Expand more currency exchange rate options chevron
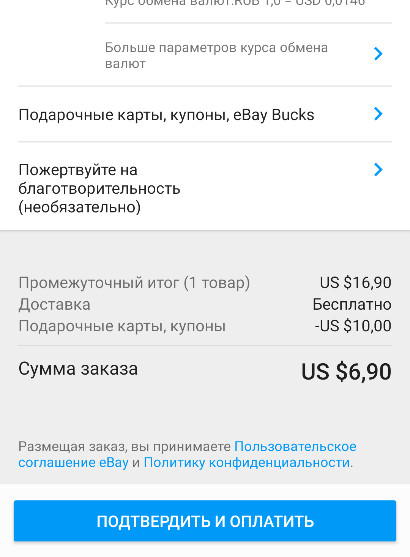Image resolution: width=410 pixels, height=557 pixels. point(378,54)
